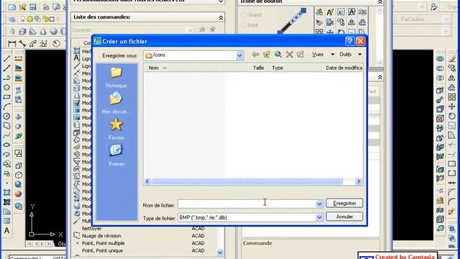
Task: Select the Aligned dimension tool in the dimension toolbar
Action: point(22,44)
